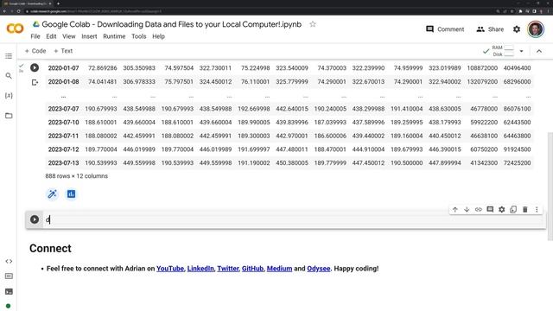Open the cell editor settings gear
The width and height of the screenshot is (553, 311).
501,209
